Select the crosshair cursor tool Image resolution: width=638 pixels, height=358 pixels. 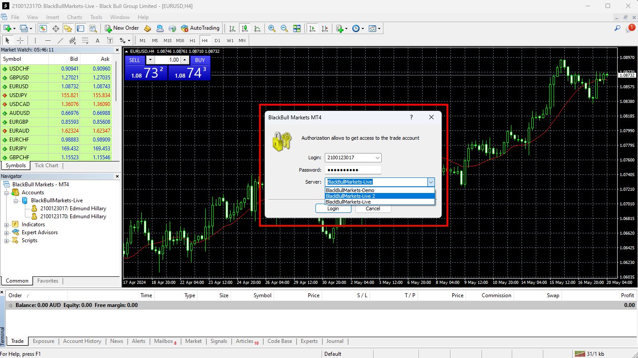pyautogui.click(x=20, y=40)
